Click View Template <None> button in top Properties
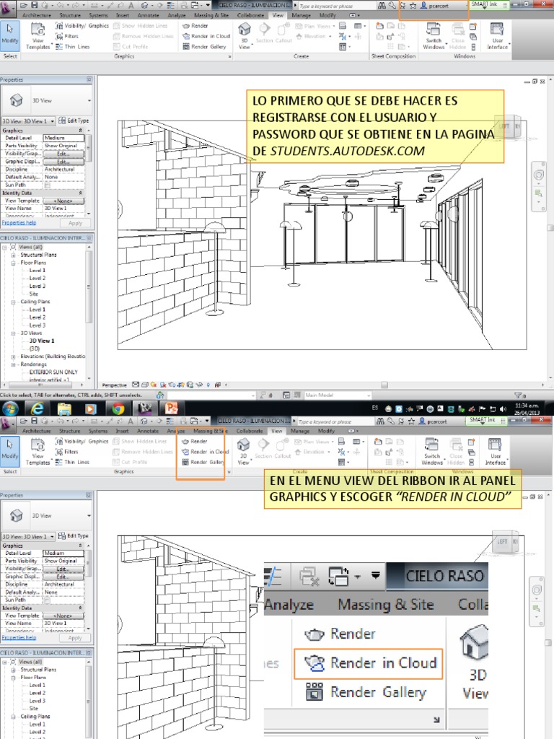The width and height of the screenshot is (554, 739). (x=63, y=201)
